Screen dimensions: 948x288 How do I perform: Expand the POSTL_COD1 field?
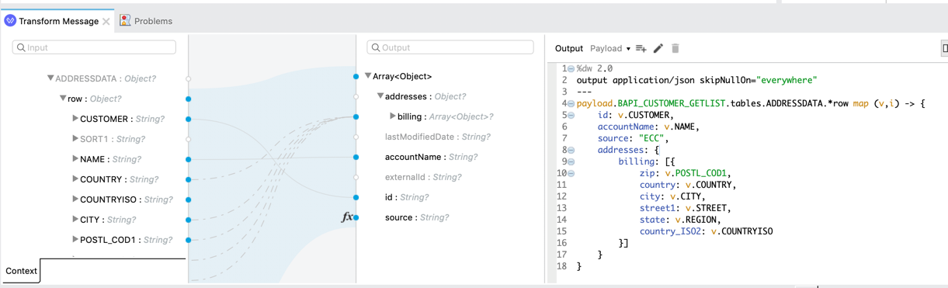point(75,240)
